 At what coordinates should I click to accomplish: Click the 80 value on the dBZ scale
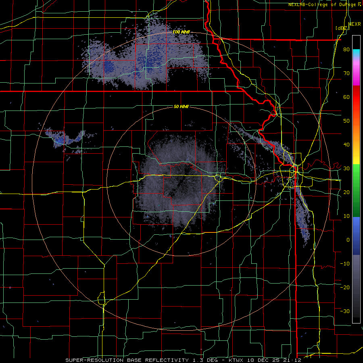(x=346, y=49)
